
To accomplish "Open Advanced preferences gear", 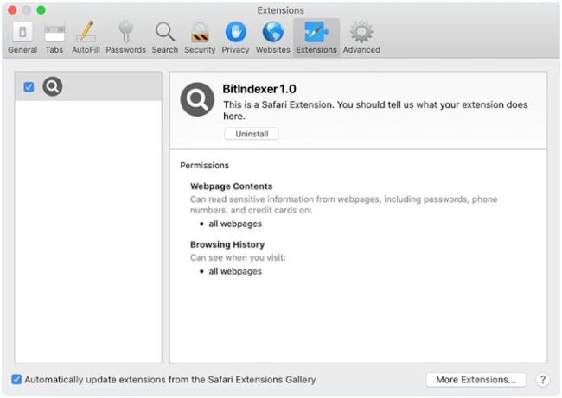I will click(361, 37).
